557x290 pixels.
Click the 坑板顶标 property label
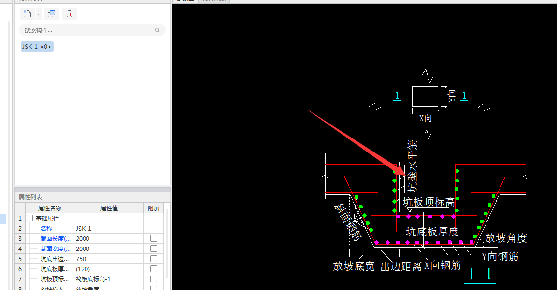(55, 279)
